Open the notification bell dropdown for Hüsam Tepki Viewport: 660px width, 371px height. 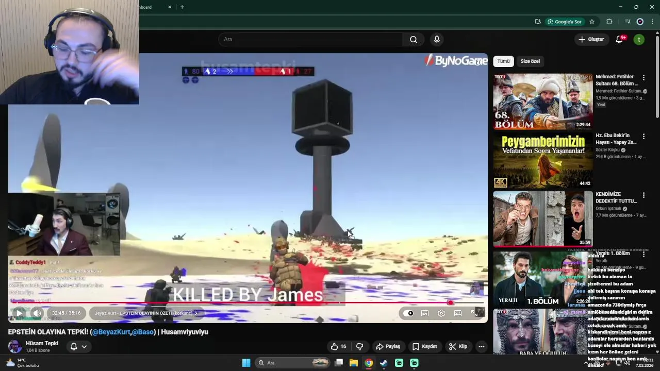[78, 346]
